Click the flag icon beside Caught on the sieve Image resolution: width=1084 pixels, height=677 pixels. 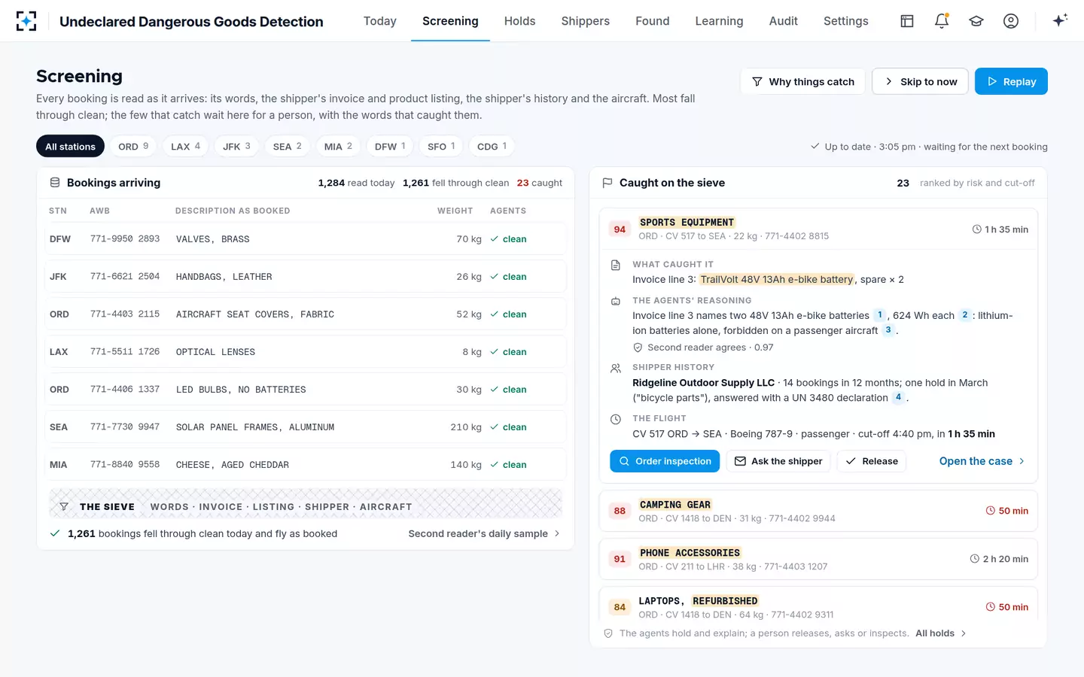tap(607, 183)
